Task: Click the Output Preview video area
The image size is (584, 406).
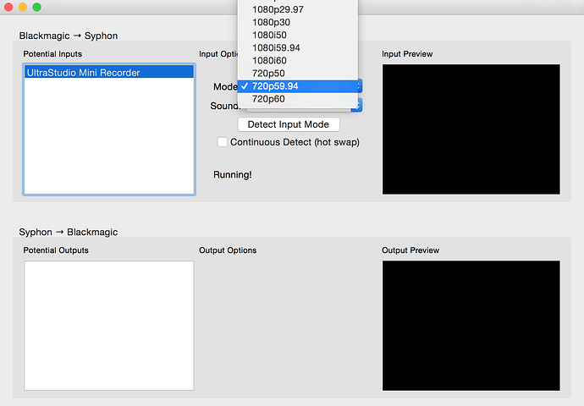Action: (x=471, y=326)
